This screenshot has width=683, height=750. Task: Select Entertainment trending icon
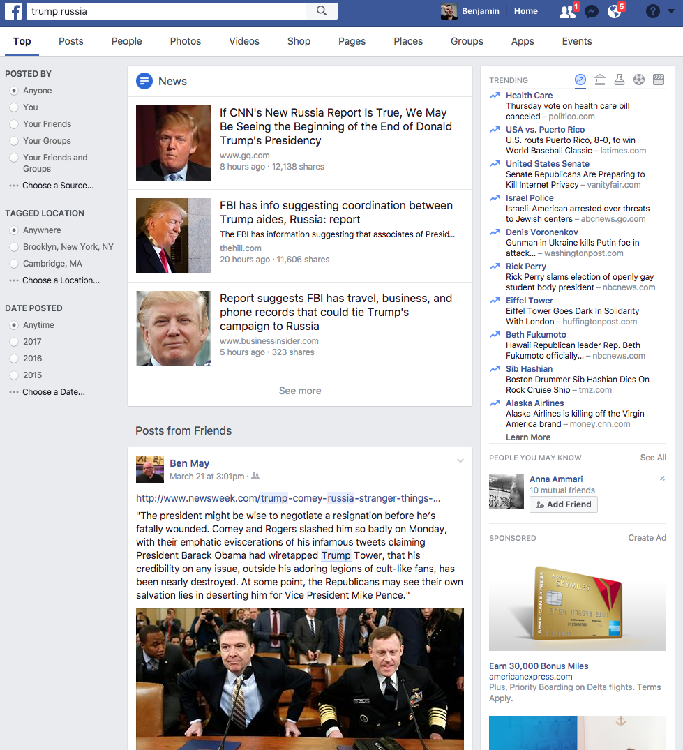(x=659, y=80)
